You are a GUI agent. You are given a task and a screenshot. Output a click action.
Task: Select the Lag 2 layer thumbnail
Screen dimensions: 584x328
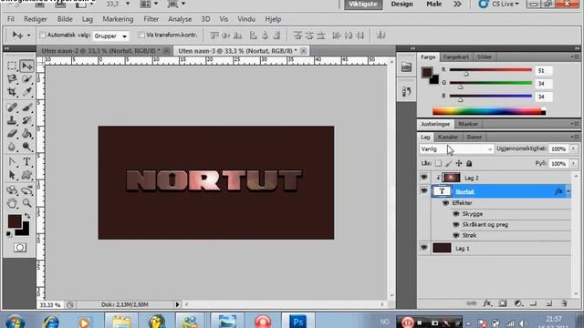[x=451, y=178]
